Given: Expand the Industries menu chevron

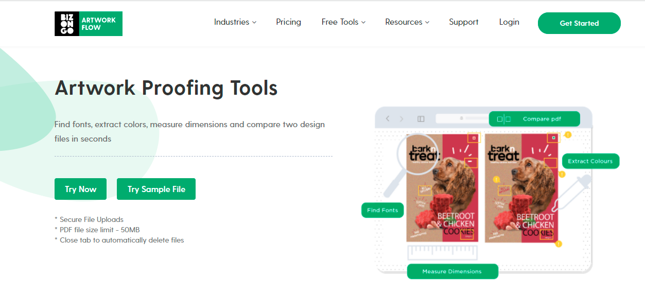Looking at the screenshot, I should coord(254,22).
